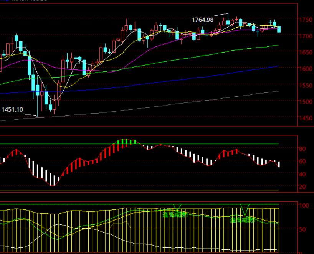Select the latest cyan candlestick on chart
314x254 pixels.
[x=279, y=29]
